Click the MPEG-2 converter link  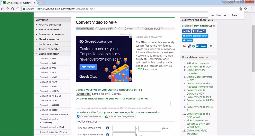point(146,69)
